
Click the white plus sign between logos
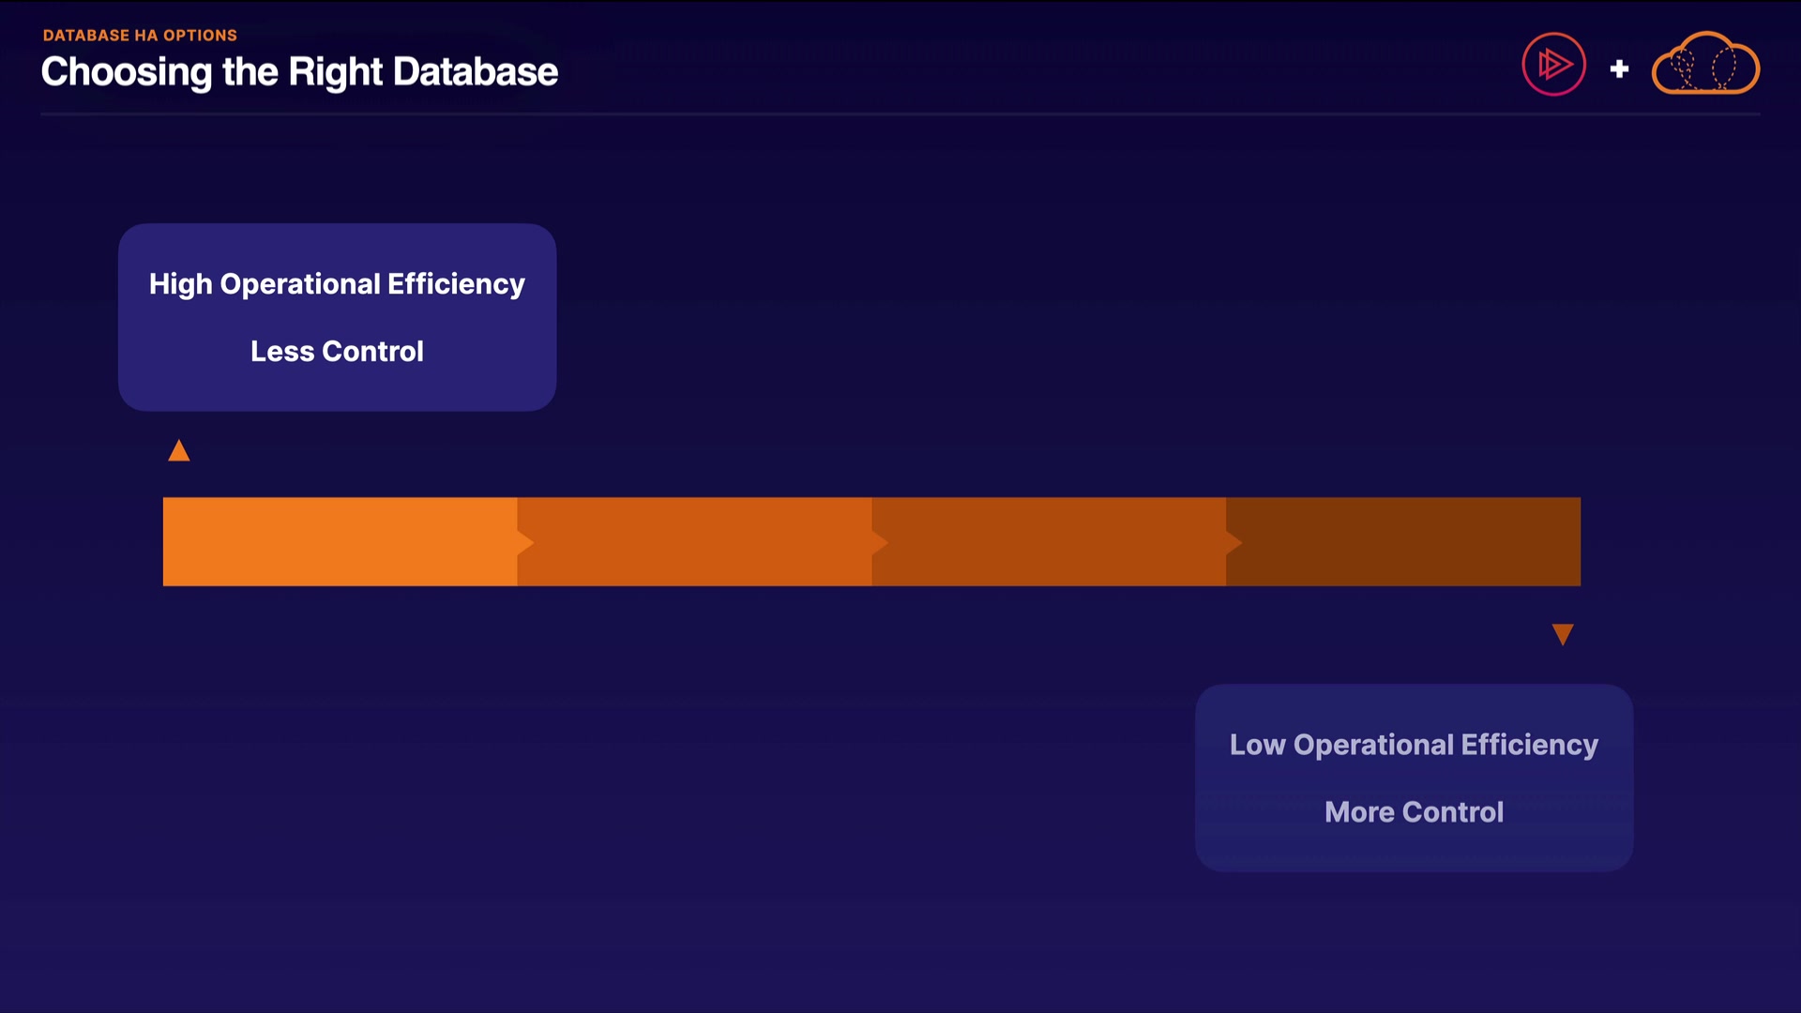[x=1619, y=68]
